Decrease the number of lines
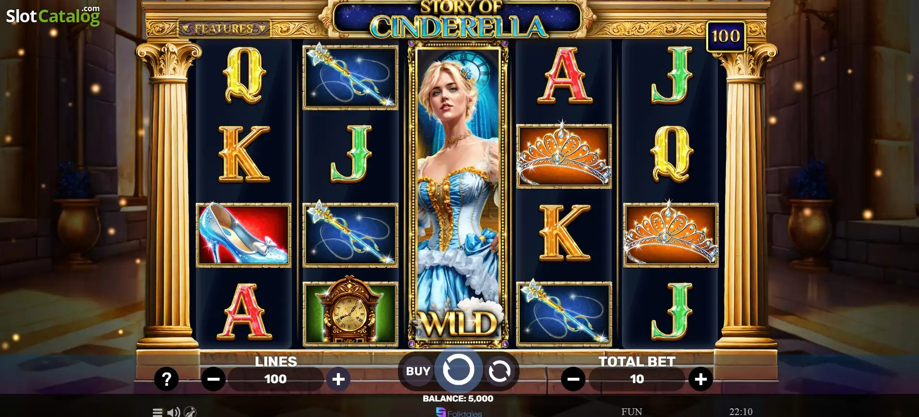The image size is (919, 417). (x=213, y=379)
